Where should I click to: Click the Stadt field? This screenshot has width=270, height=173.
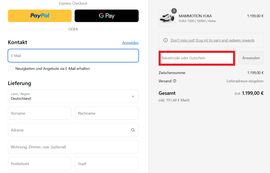[107, 164]
